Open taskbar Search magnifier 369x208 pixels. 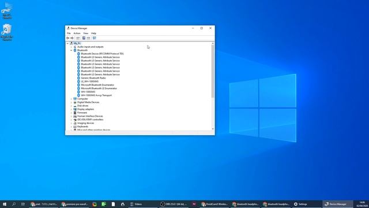click(14, 204)
